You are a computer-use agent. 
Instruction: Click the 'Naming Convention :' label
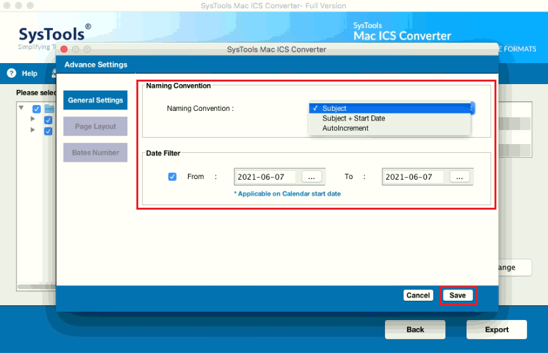point(200,108)
